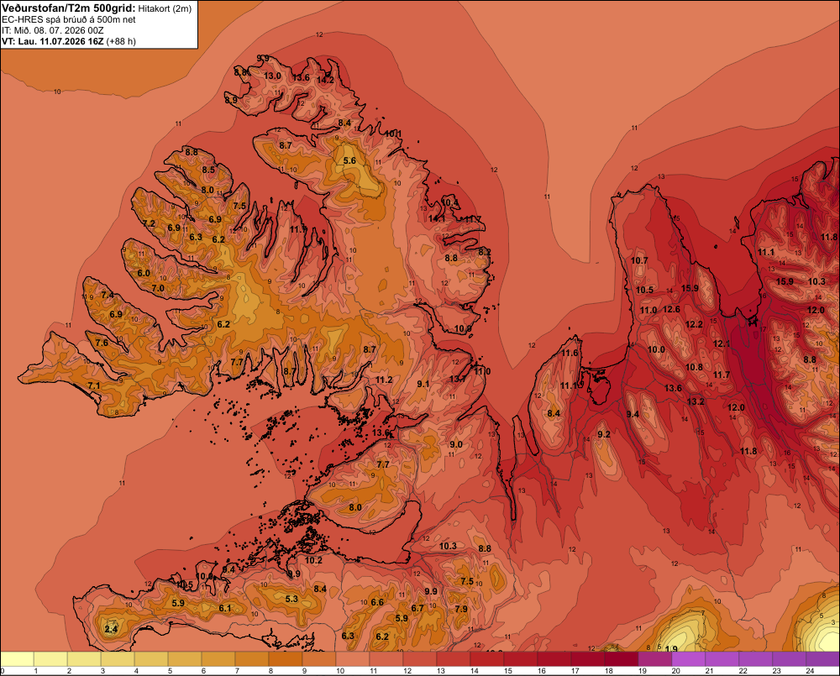Click the 8.5 temperature value on the map
Viewport: 840px width, 676px height.
click(x=208, y=170)
